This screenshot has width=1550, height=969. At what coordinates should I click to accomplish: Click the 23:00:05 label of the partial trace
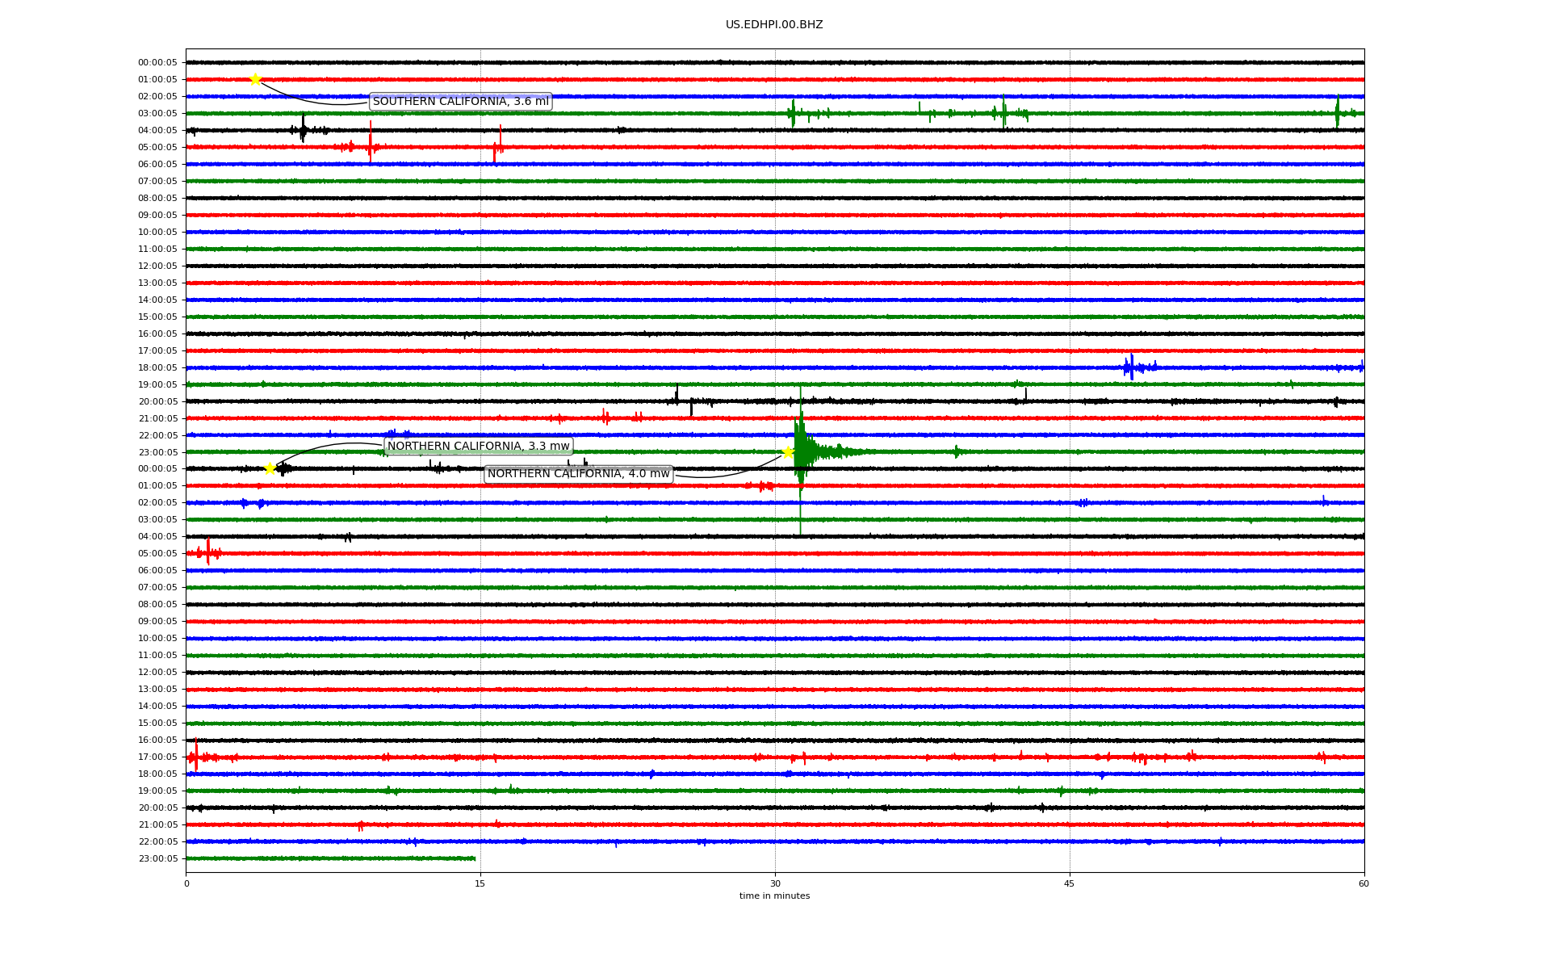[157, 859]
